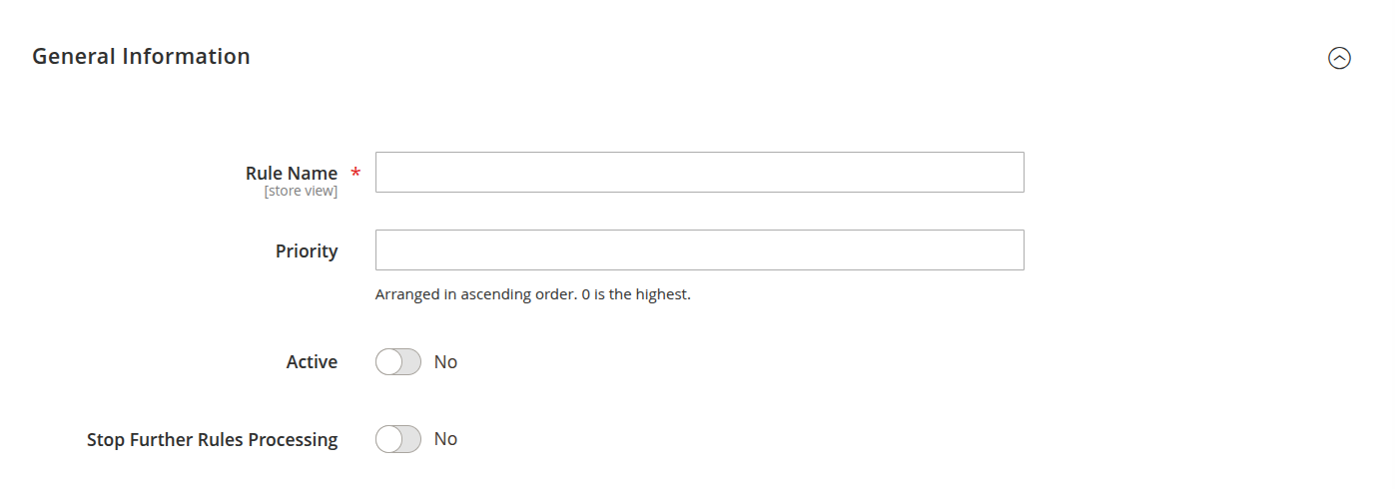Screen dimensions: 1395x489
Task: Click the Stop Further Rules Processing label
Action: [x=212, y=439]
